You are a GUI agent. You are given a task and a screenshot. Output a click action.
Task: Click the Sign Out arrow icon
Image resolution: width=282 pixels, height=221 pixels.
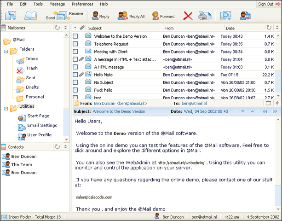pos(278,4)
